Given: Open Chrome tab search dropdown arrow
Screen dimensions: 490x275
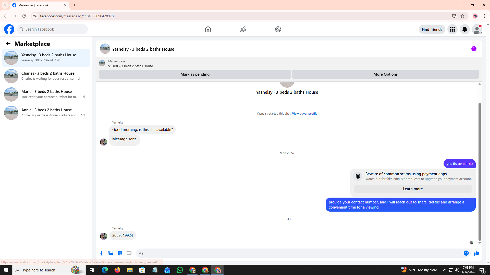Looking at the screenshot, I should (x=5, y=5).
